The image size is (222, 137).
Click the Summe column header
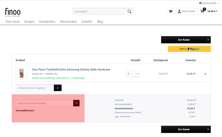click(x=190, y=60)
